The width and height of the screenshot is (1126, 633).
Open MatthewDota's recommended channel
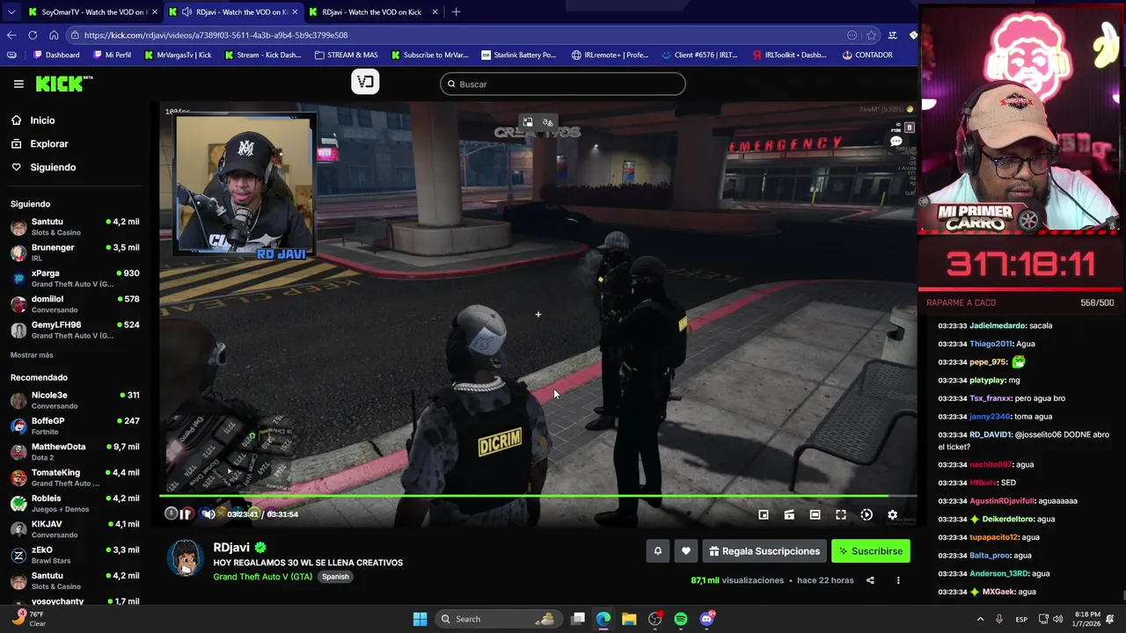(x=75, y=452)
